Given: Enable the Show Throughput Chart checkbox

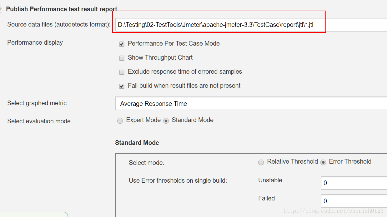Looking at the screenshot, I should [x=122, y=58].
